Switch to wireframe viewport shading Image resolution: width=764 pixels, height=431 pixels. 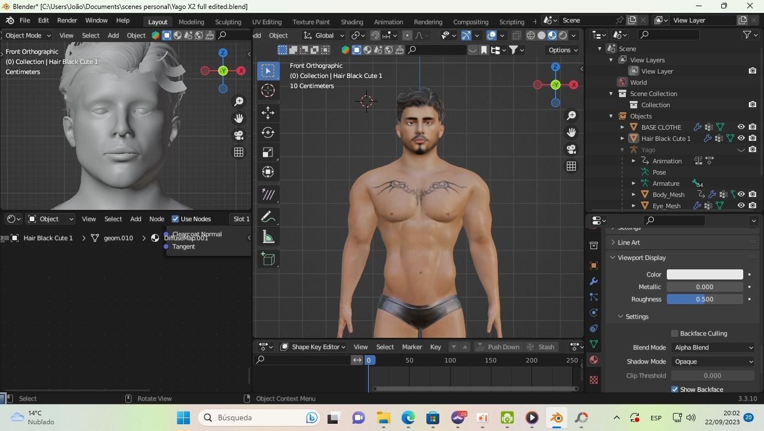[x=531, y=35]
